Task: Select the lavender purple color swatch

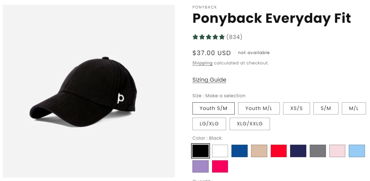Action: tap(200, 166)
